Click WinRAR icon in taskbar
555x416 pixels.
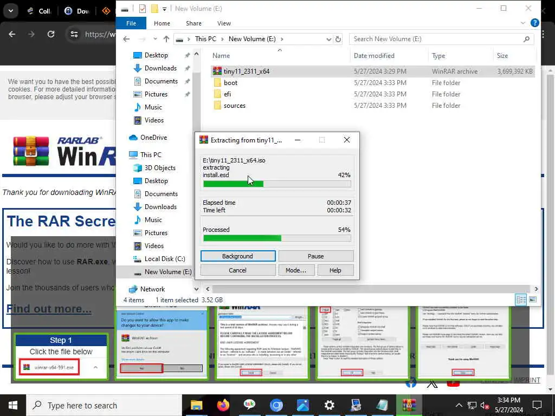[x=409, y=405]
